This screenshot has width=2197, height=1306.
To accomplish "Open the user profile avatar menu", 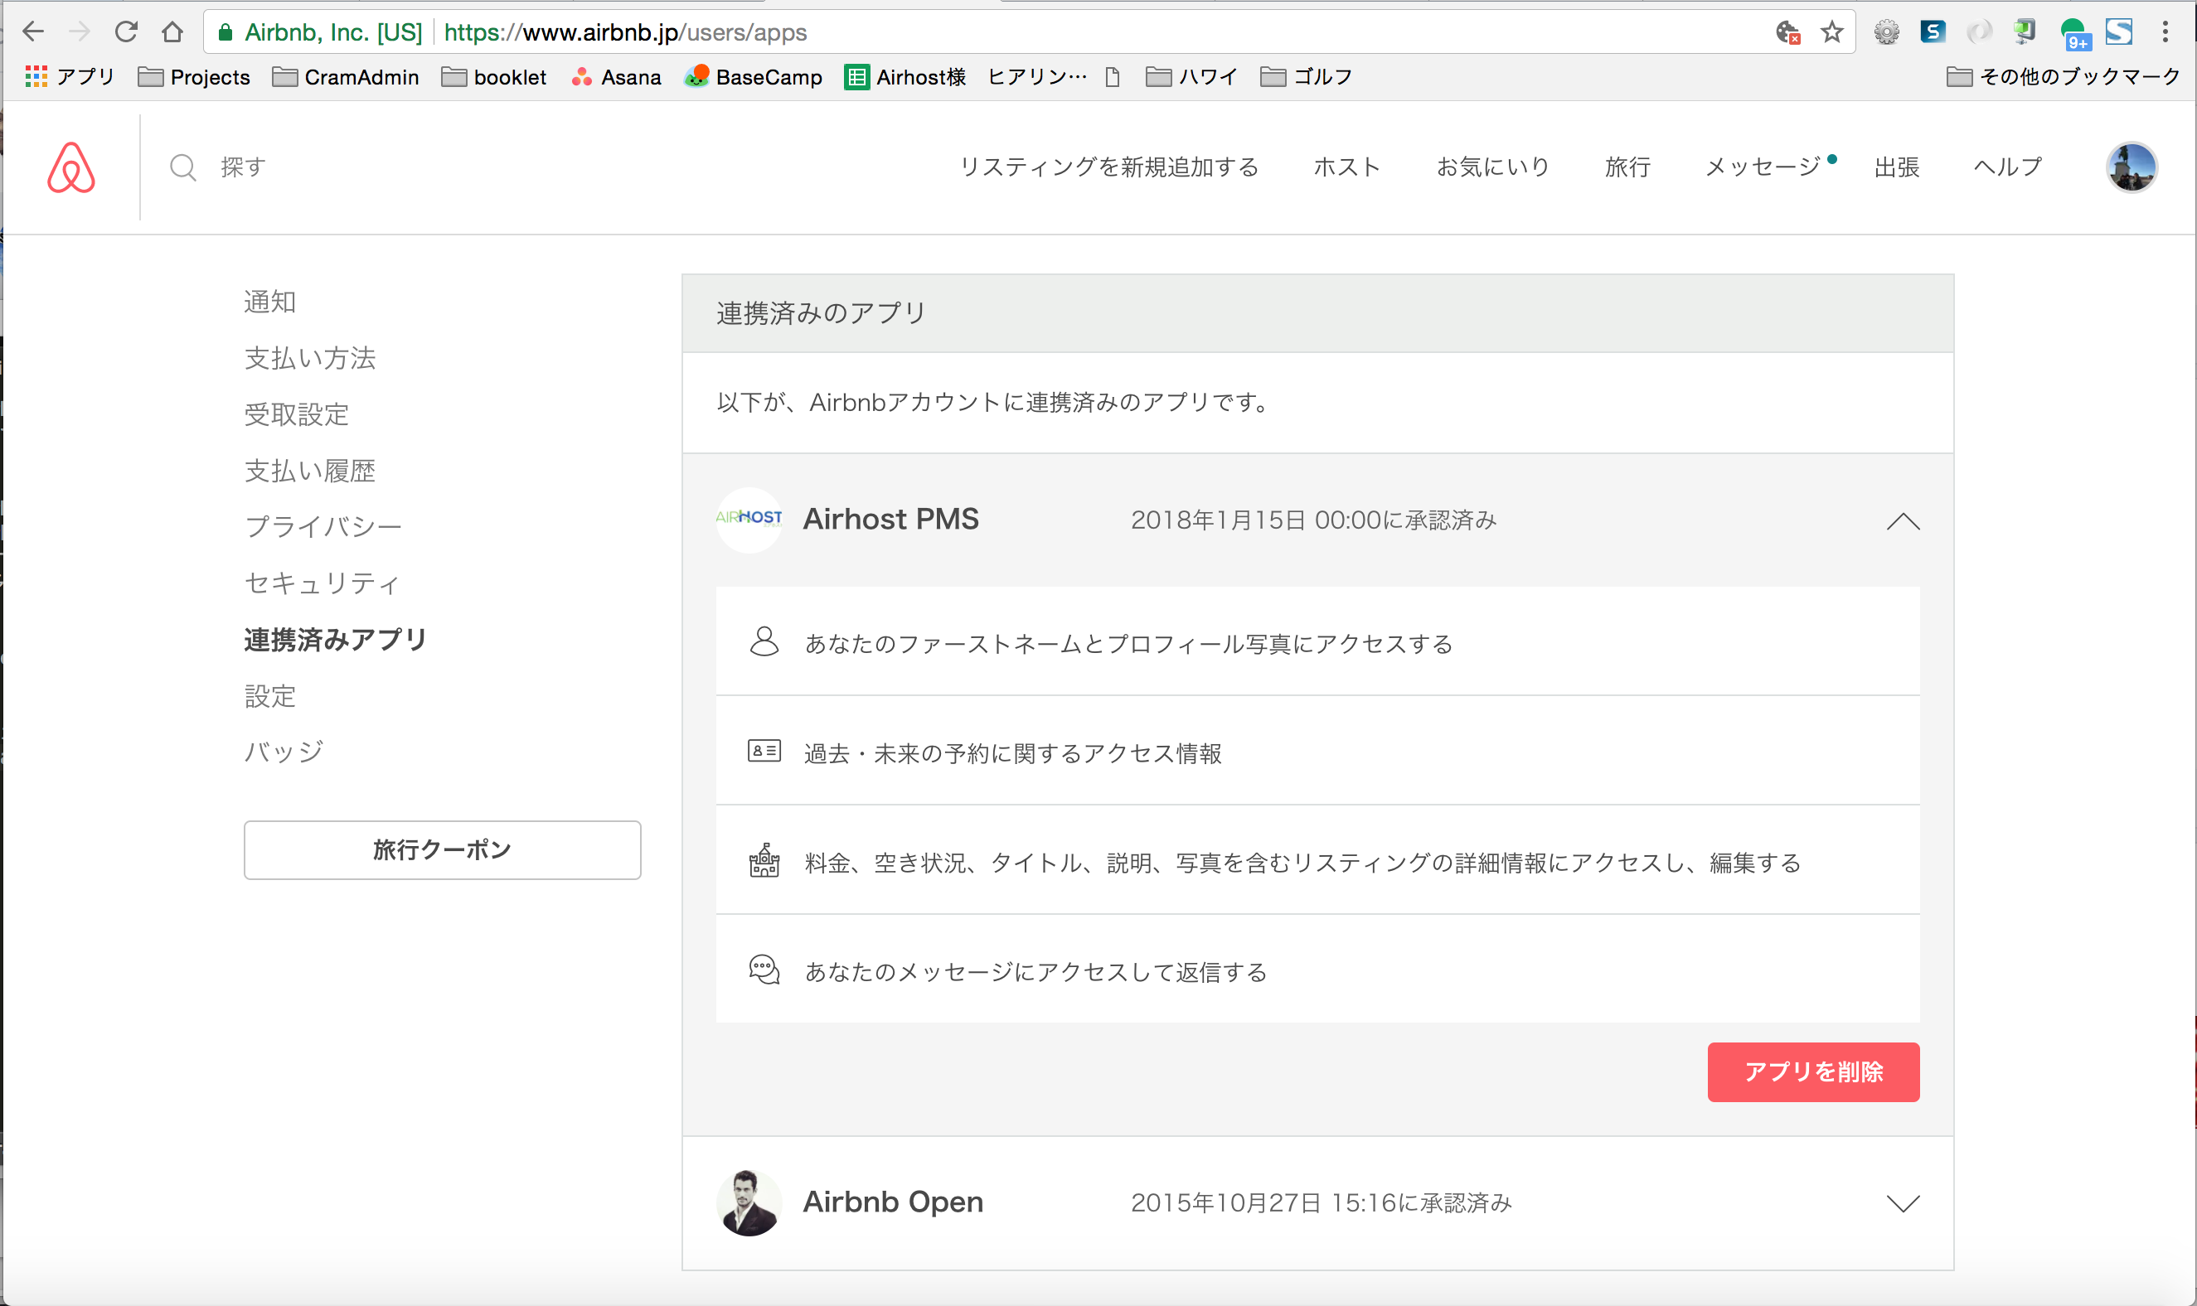I will click(2130, 167).
